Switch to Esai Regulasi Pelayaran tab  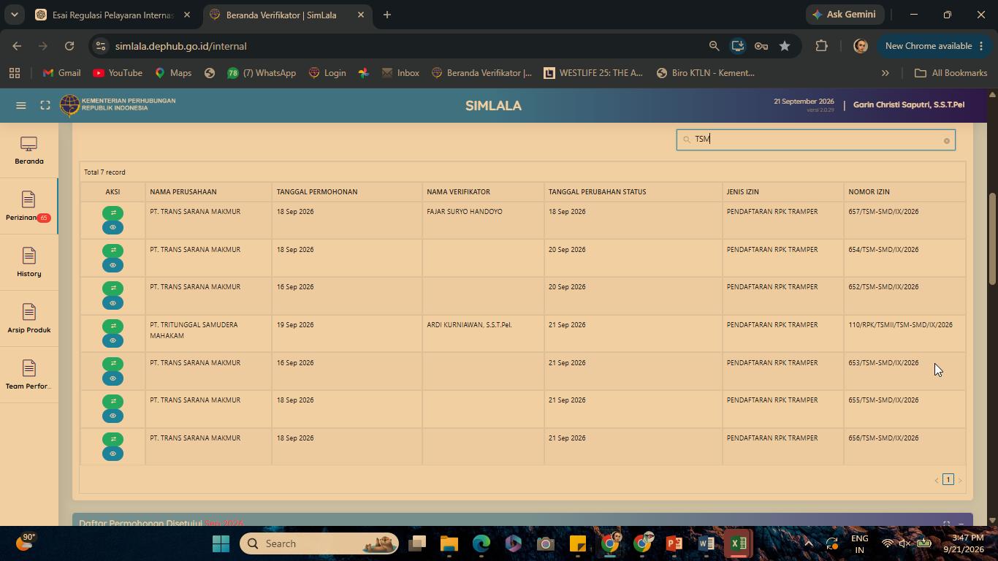[x=113, y=15]
